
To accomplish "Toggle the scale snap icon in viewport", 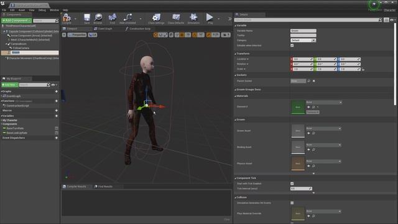I will 209,35.
